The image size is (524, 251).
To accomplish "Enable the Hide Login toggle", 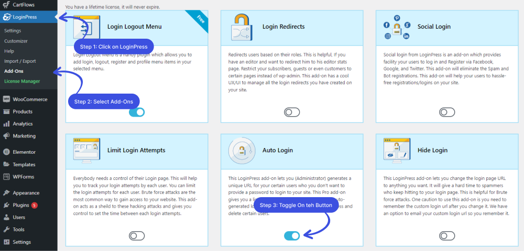I will coord(447,236).
